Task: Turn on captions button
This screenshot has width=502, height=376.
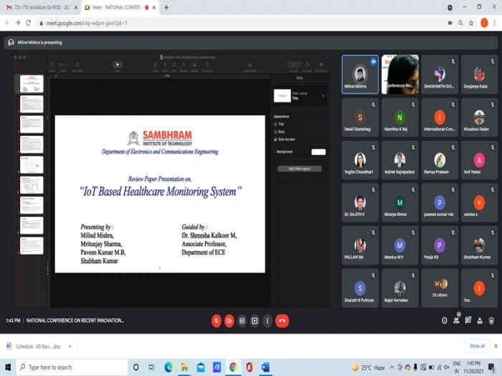Action: tap(242, 321)
